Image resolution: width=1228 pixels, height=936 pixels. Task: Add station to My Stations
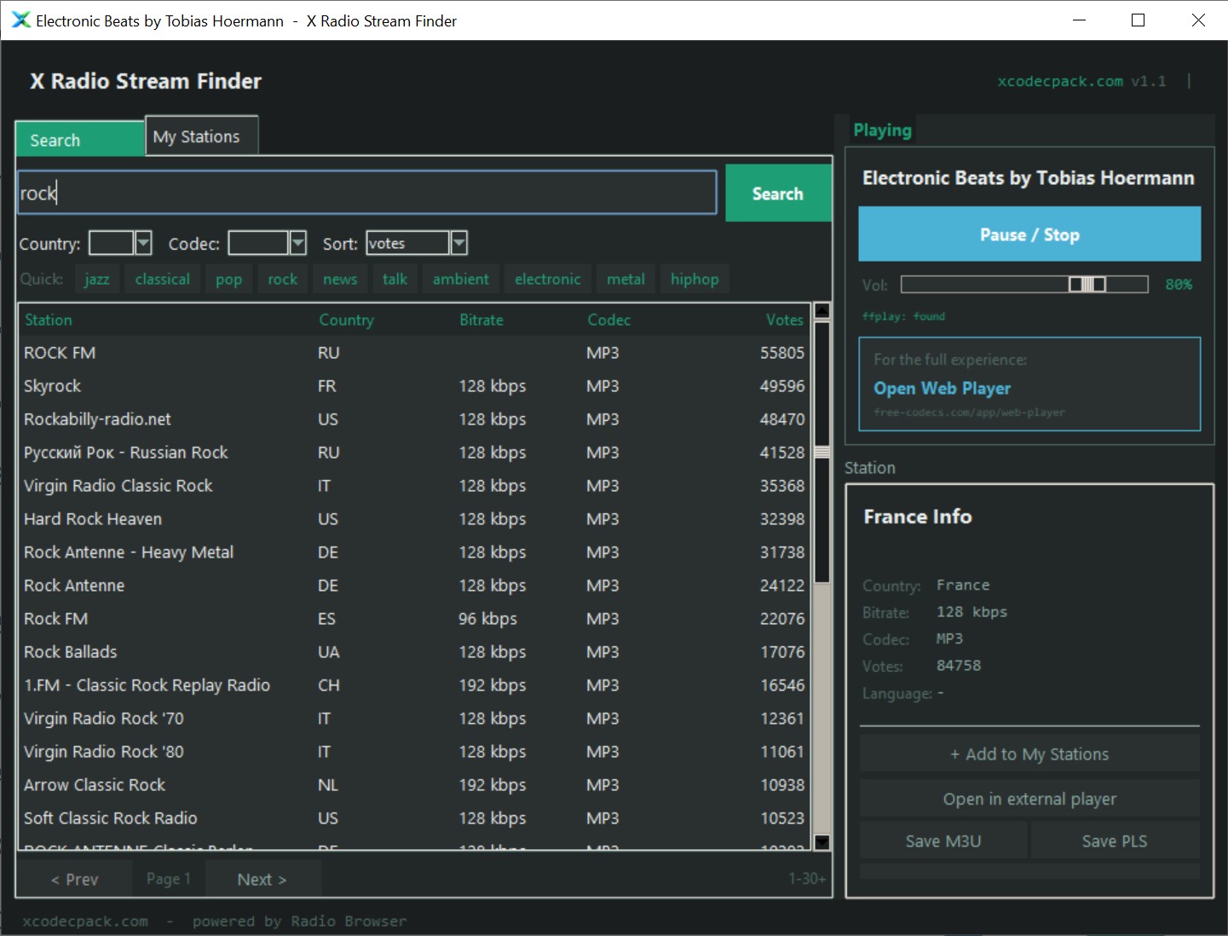[1029, 754]
